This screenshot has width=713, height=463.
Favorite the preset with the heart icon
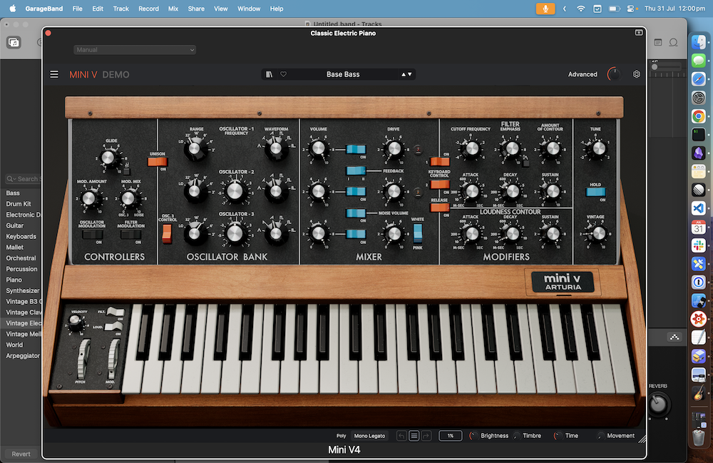[x=283, y=74]
